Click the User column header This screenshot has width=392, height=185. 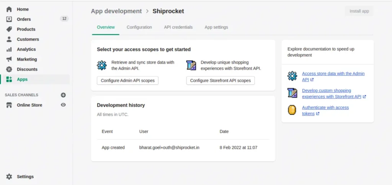tap(144, 131)
